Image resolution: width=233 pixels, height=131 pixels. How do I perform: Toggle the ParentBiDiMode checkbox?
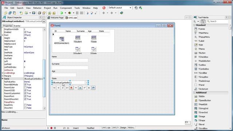coord(25,85)
